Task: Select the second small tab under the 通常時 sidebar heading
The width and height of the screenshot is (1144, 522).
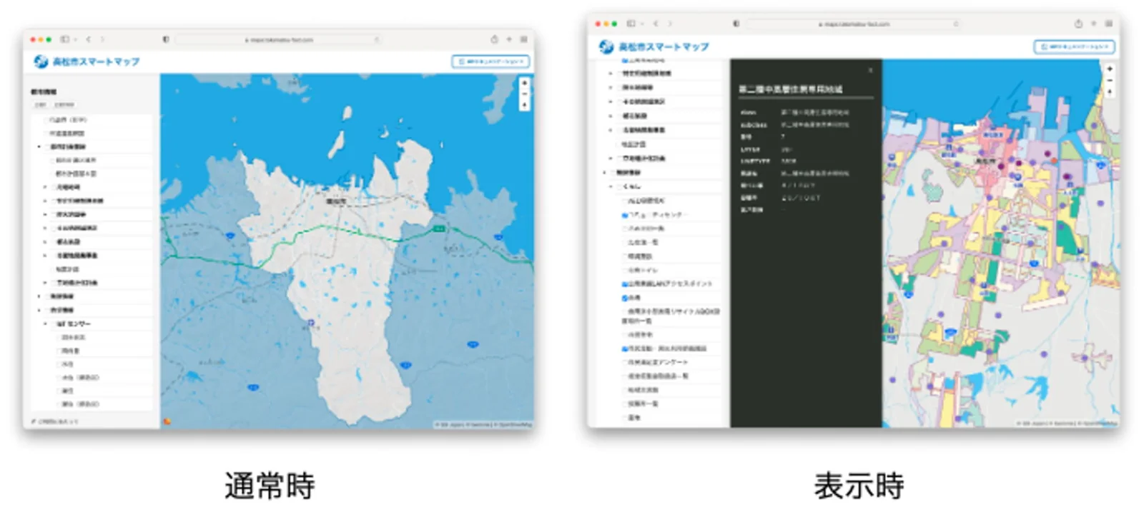Action: pyautogui.click(x=64, y=104)
